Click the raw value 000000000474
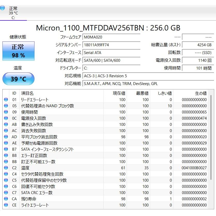Screen dimensions: 216x216 194,118
